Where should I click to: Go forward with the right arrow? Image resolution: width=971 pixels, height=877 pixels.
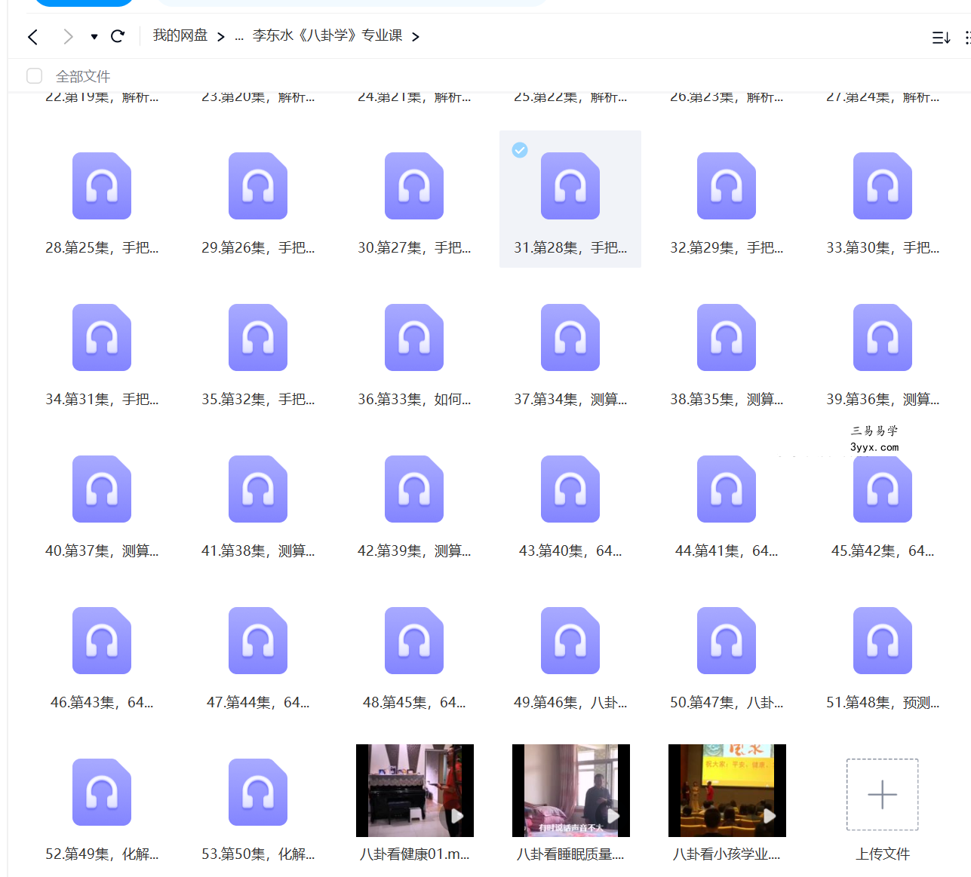point(68,37)
